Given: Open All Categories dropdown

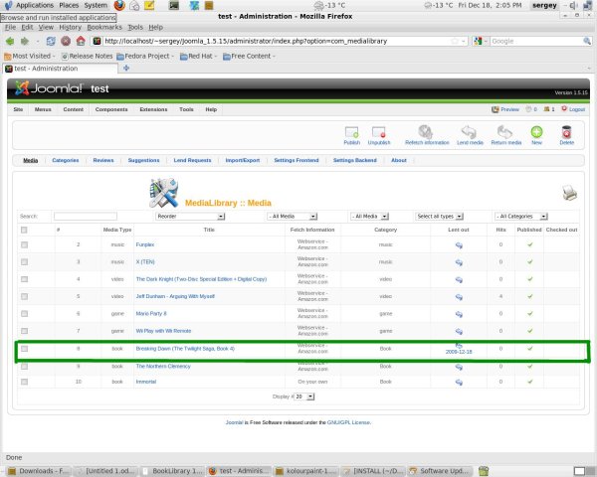Looking at the screenshot, I should [x=520, y=216].
